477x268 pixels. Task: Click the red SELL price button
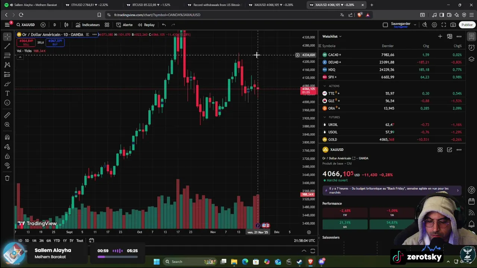coord(26,42)
